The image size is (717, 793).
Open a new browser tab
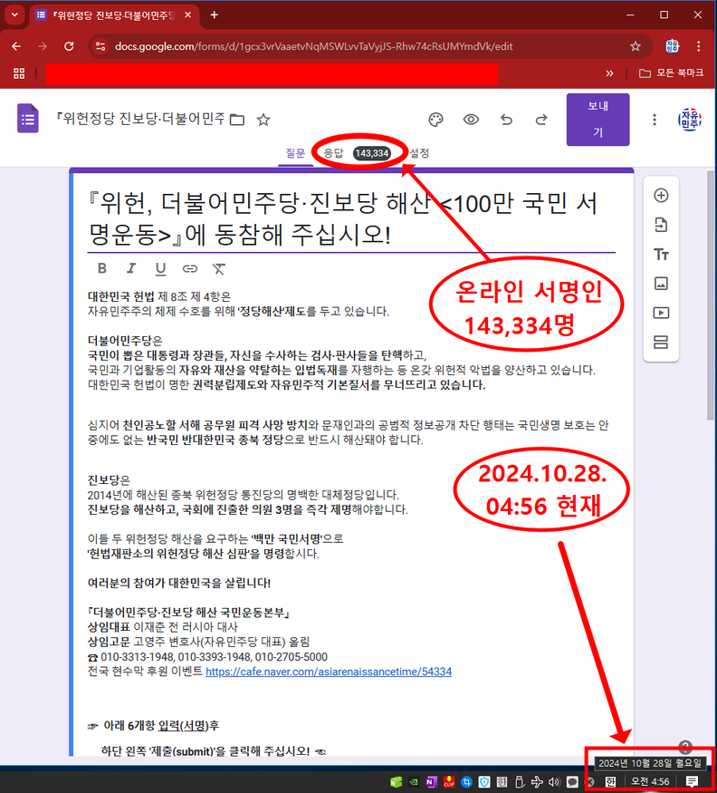[x=215, y=15]
